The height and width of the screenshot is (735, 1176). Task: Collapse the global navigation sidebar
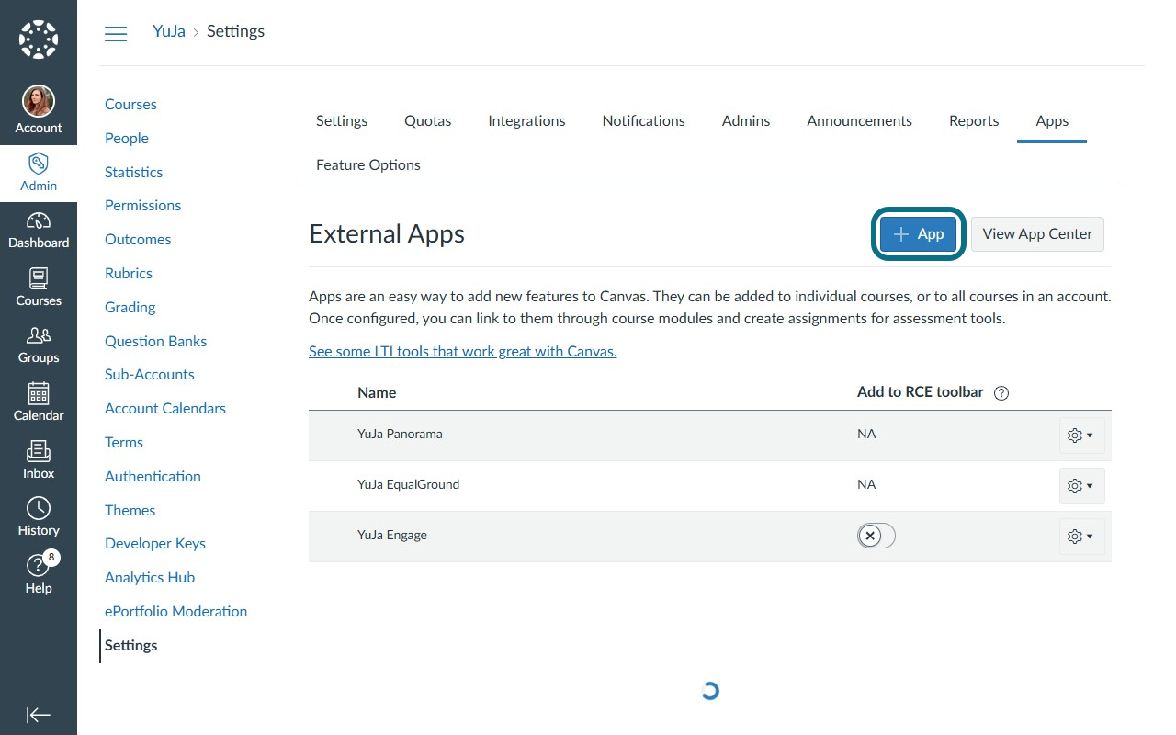coord(39,715)
